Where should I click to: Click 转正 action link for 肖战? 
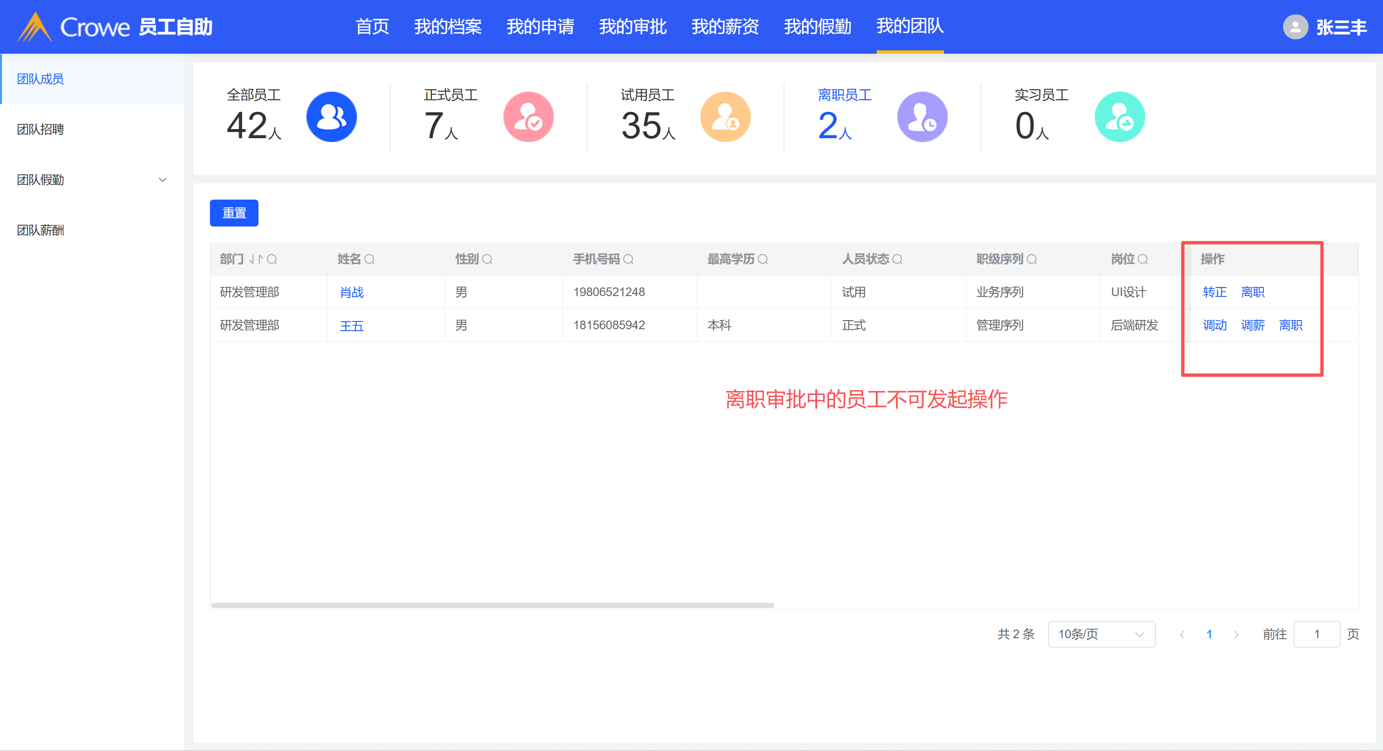(x=1214, y=292)
